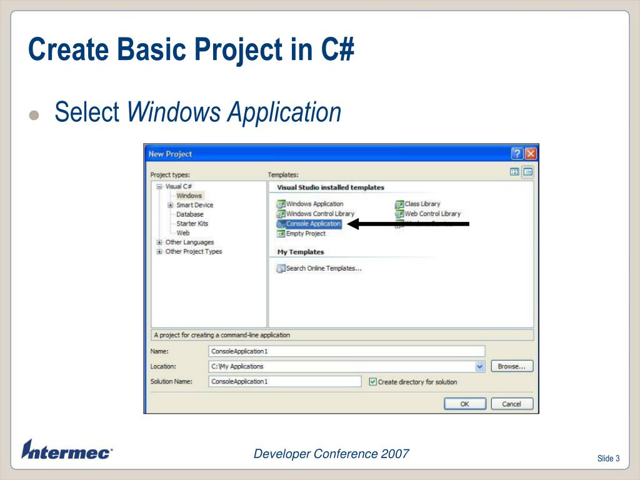Select the Empty Project template icon
This screenshot has height=480, width=640.
pyautogui.click(x=281, y=234)
